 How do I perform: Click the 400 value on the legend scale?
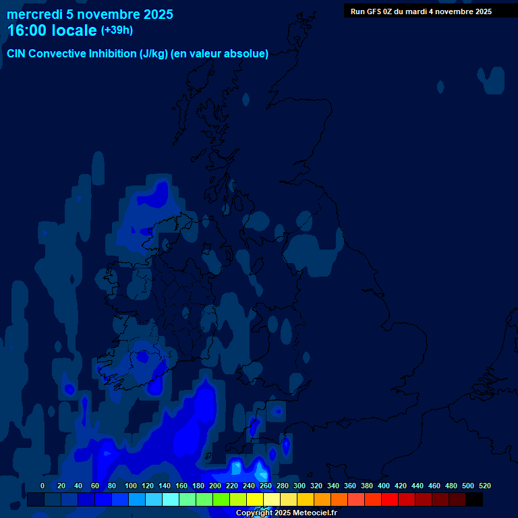coord(384,486)
